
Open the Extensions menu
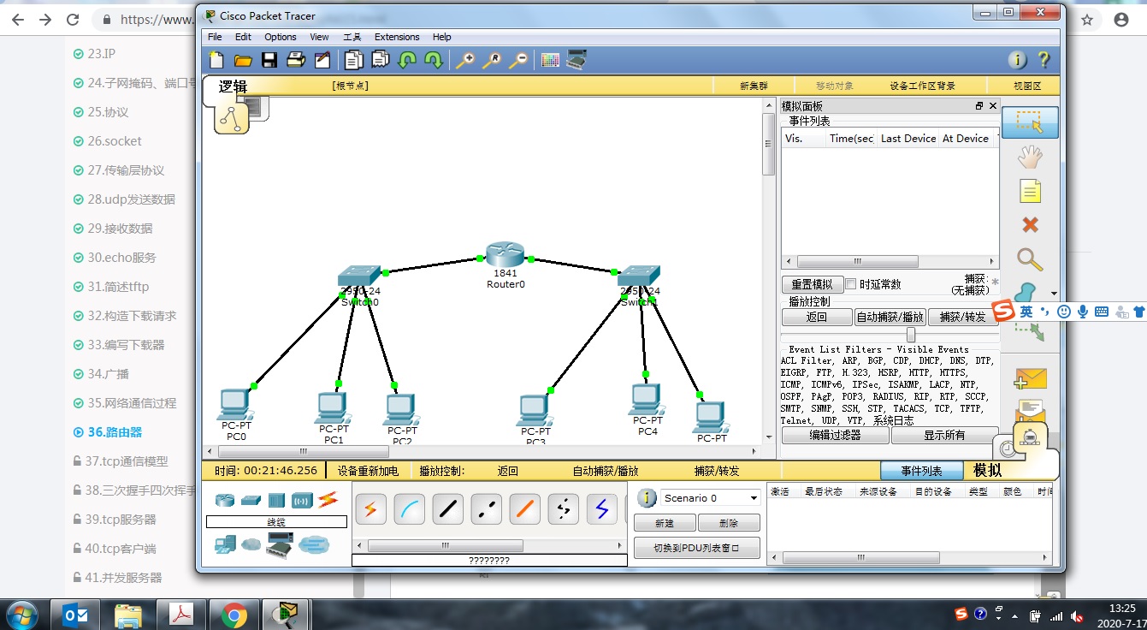(397, 37)
